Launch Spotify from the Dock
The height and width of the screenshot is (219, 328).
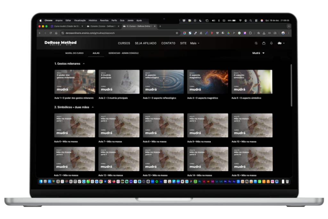157,181
